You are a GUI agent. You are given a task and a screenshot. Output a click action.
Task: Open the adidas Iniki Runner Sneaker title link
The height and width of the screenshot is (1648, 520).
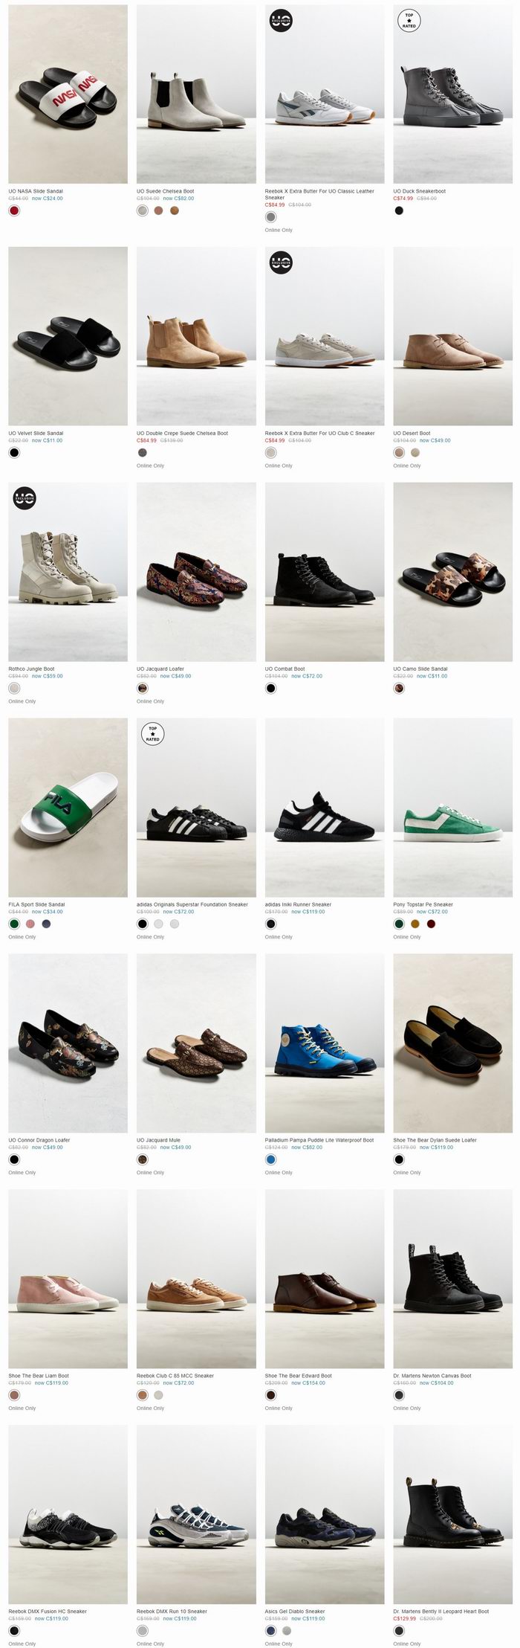tap(298, 904)
